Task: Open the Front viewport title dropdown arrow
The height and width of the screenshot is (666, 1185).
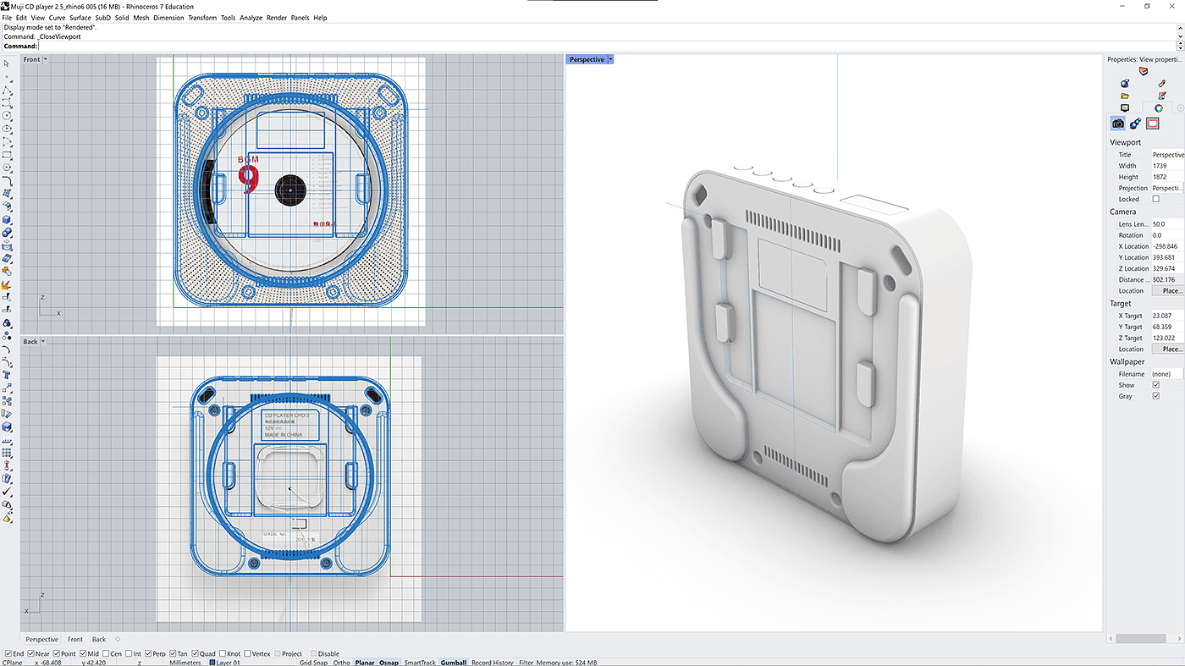Action: pos(46,59)
